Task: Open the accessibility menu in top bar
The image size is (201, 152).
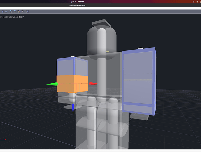Action: click(x=197, y=2)
